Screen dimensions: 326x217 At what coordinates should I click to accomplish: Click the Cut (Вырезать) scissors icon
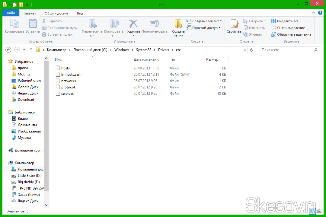(44, 21)
